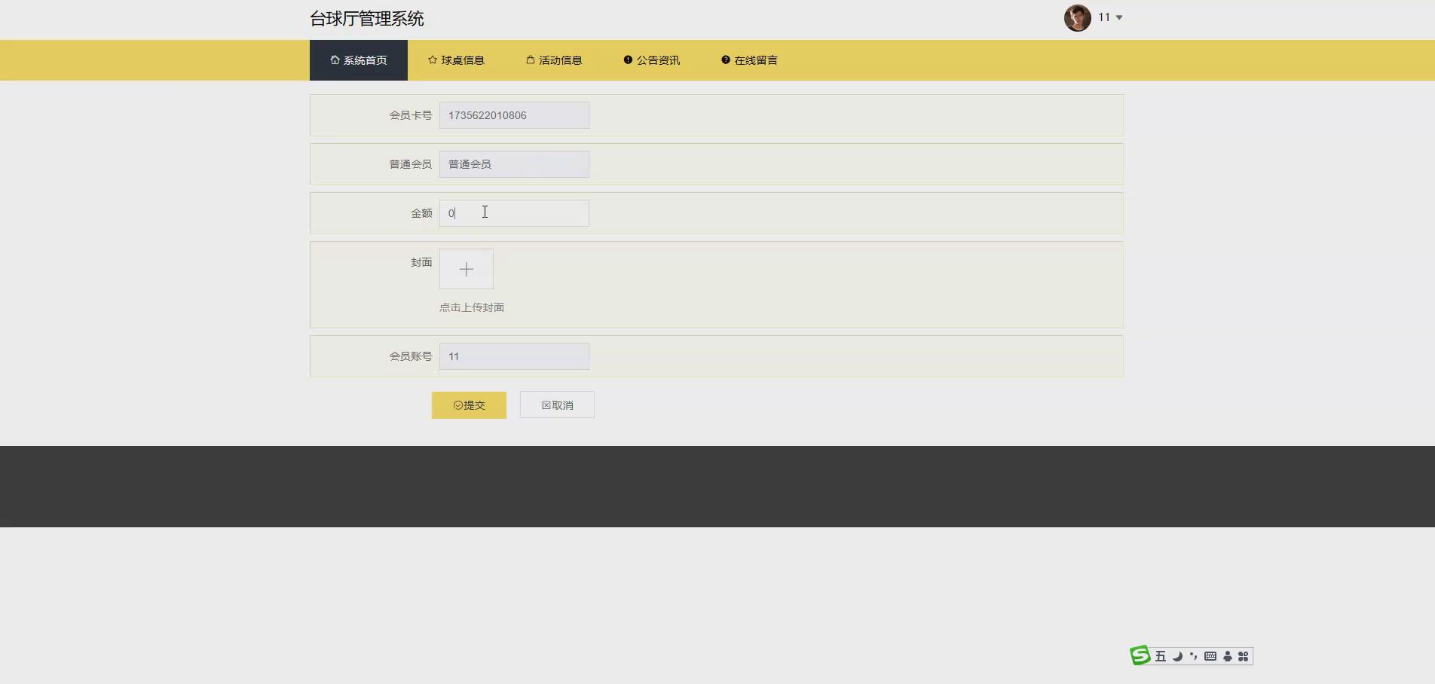Switch to the 活动信息 navigation tab
The height and width of the screenshot is (684, 1435).
[553, 60]
